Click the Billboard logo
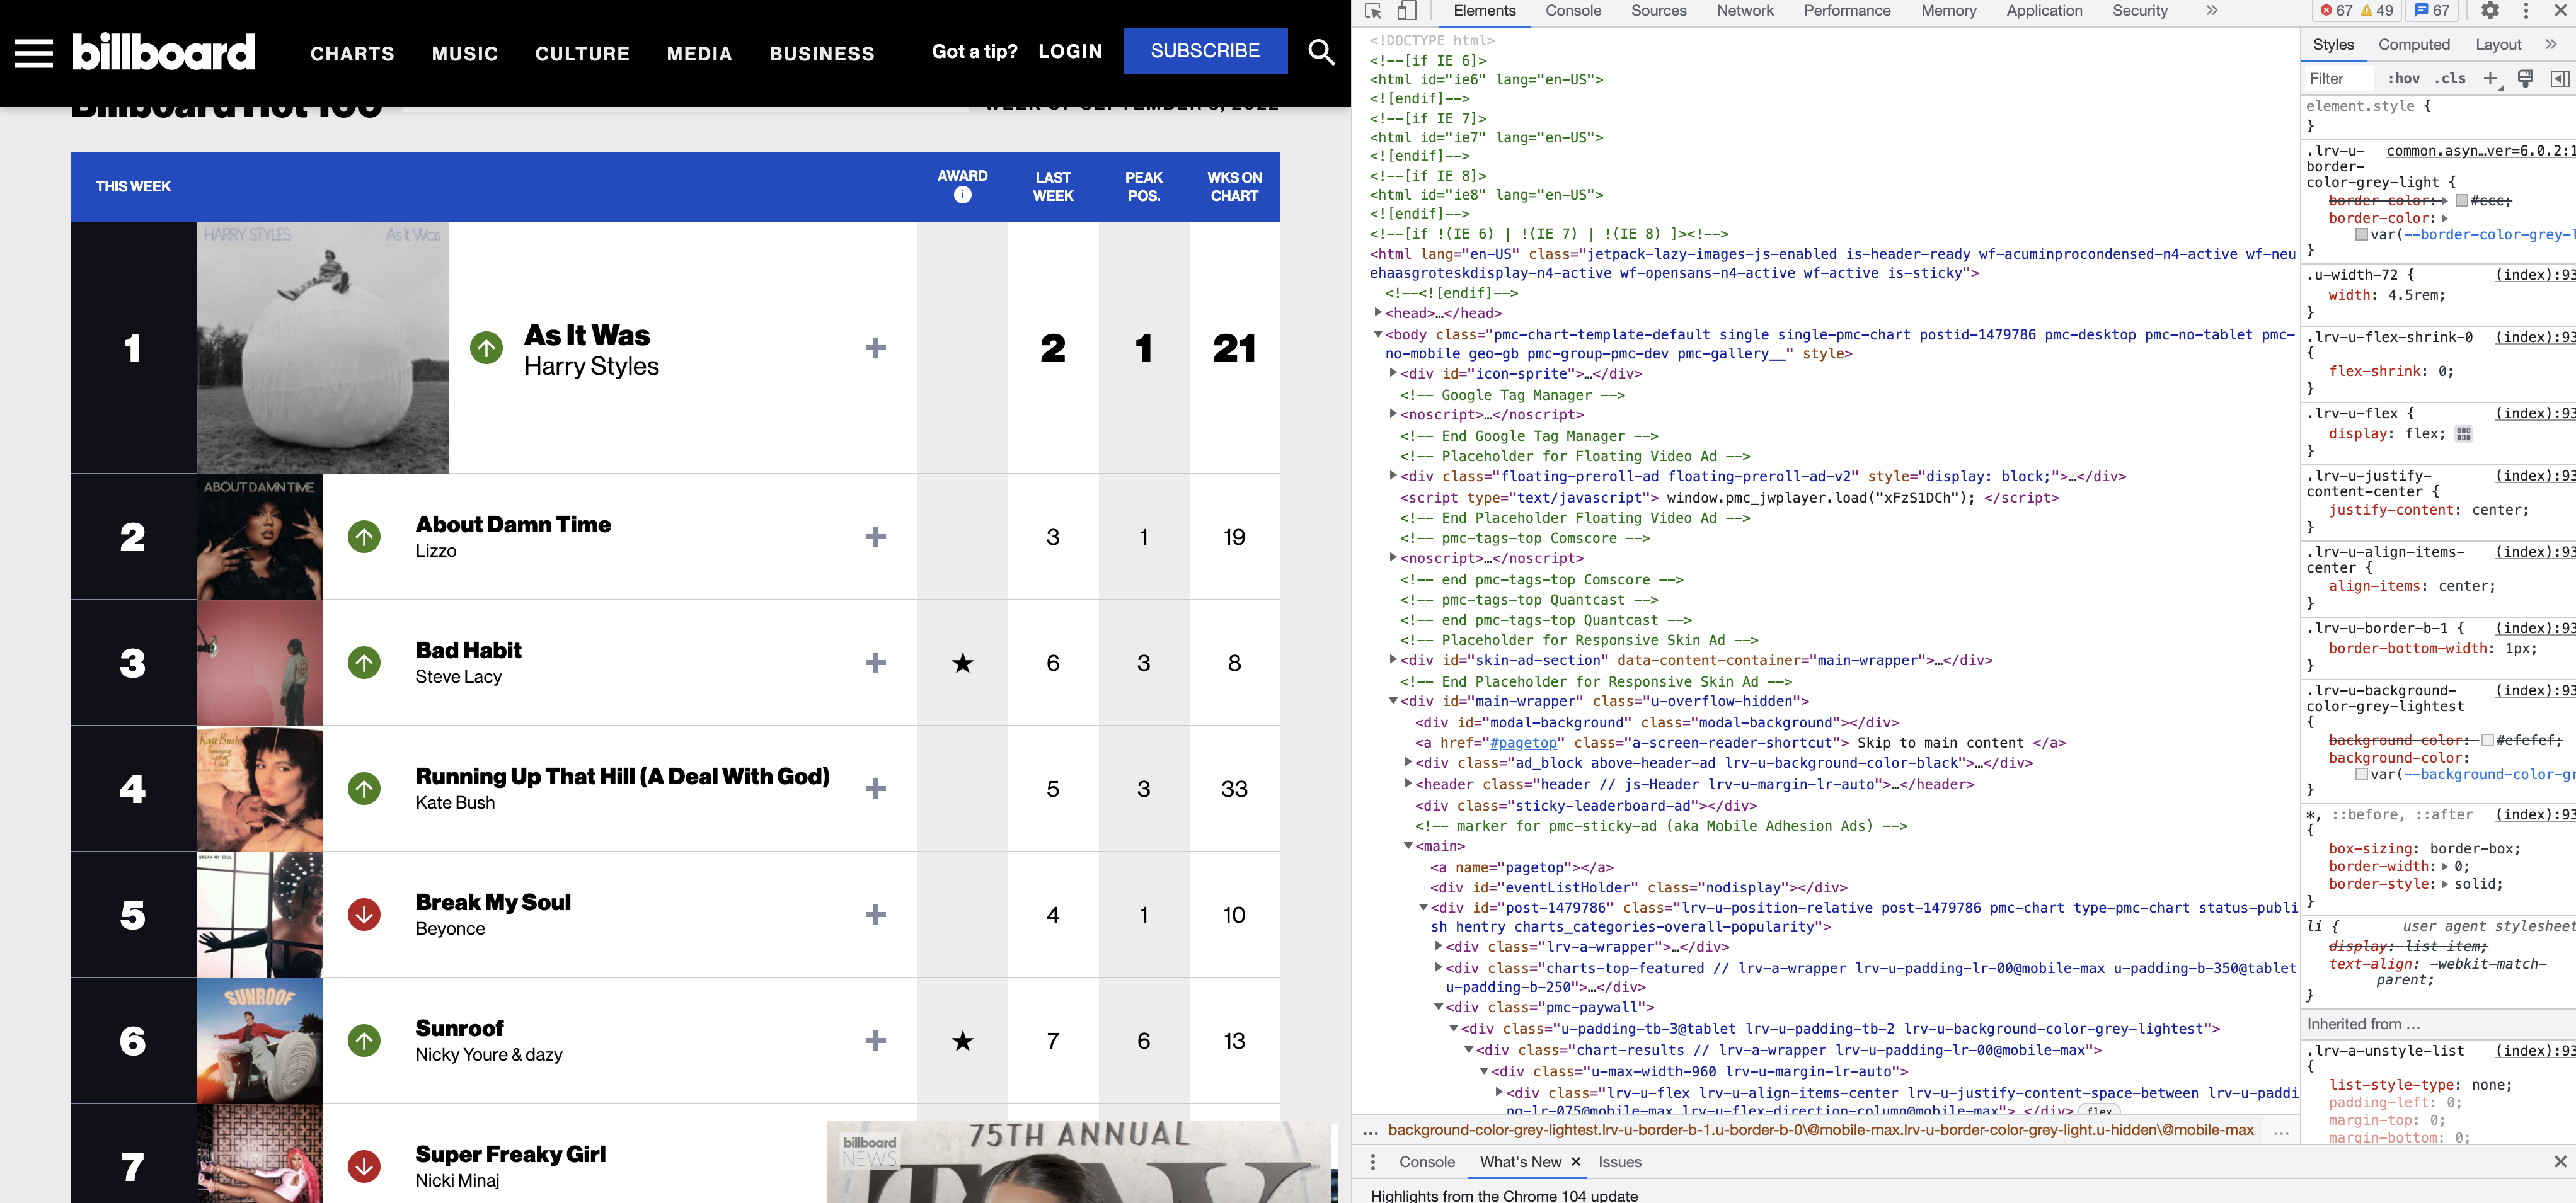The image size is (2576, 1203). pos(163,52)
